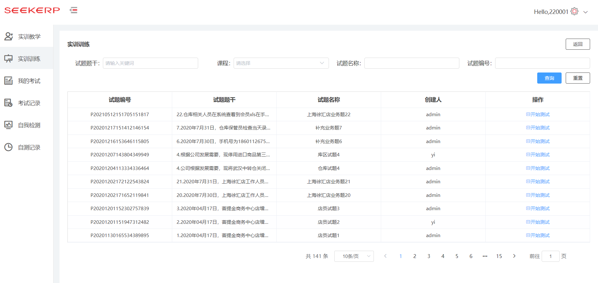Image resolution: width=598 pixels, height=283 pixels.
Task: Start test for 上海徐汇店业务题22
Action: (538, 114)
